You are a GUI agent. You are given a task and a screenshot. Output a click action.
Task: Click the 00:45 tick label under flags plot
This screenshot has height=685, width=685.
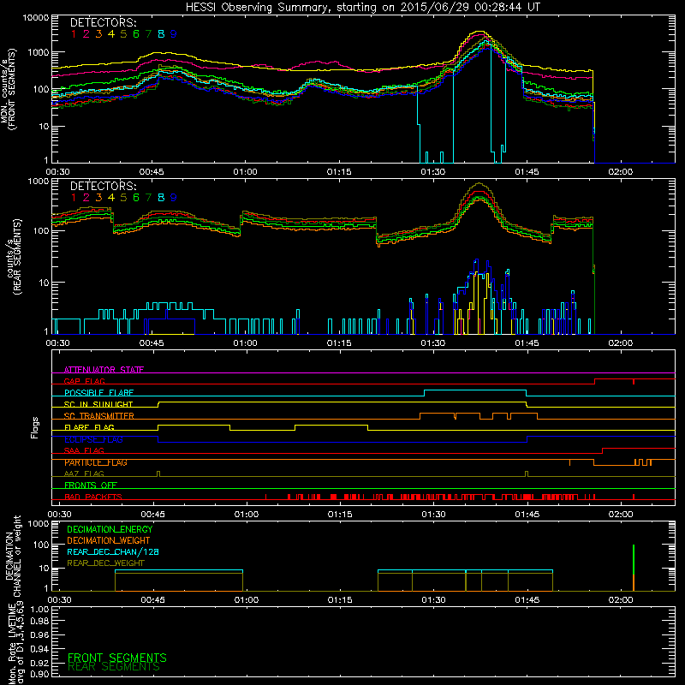(x=153, y=515)
